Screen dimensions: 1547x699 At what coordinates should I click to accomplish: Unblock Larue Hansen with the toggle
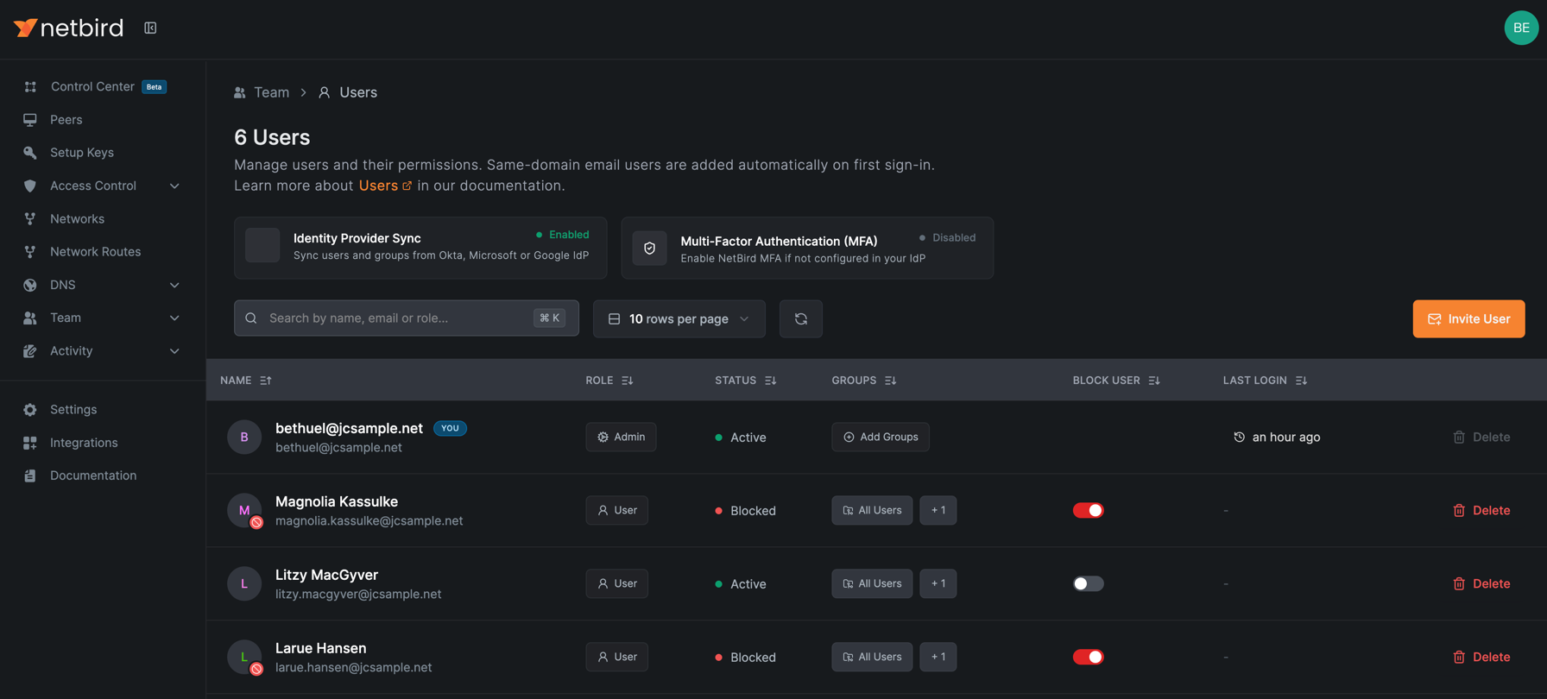point(1088,657)
